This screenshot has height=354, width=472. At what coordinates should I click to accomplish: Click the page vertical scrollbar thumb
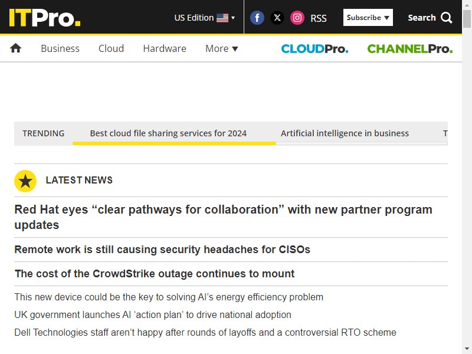pyautogui.click(x=467, y=19)
